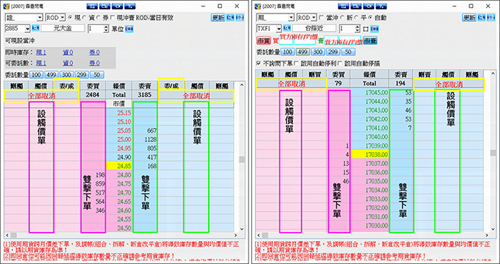Open ROD order-type dropdown in stock window
This screenshot has width=500, height=264.
(63, 18)
